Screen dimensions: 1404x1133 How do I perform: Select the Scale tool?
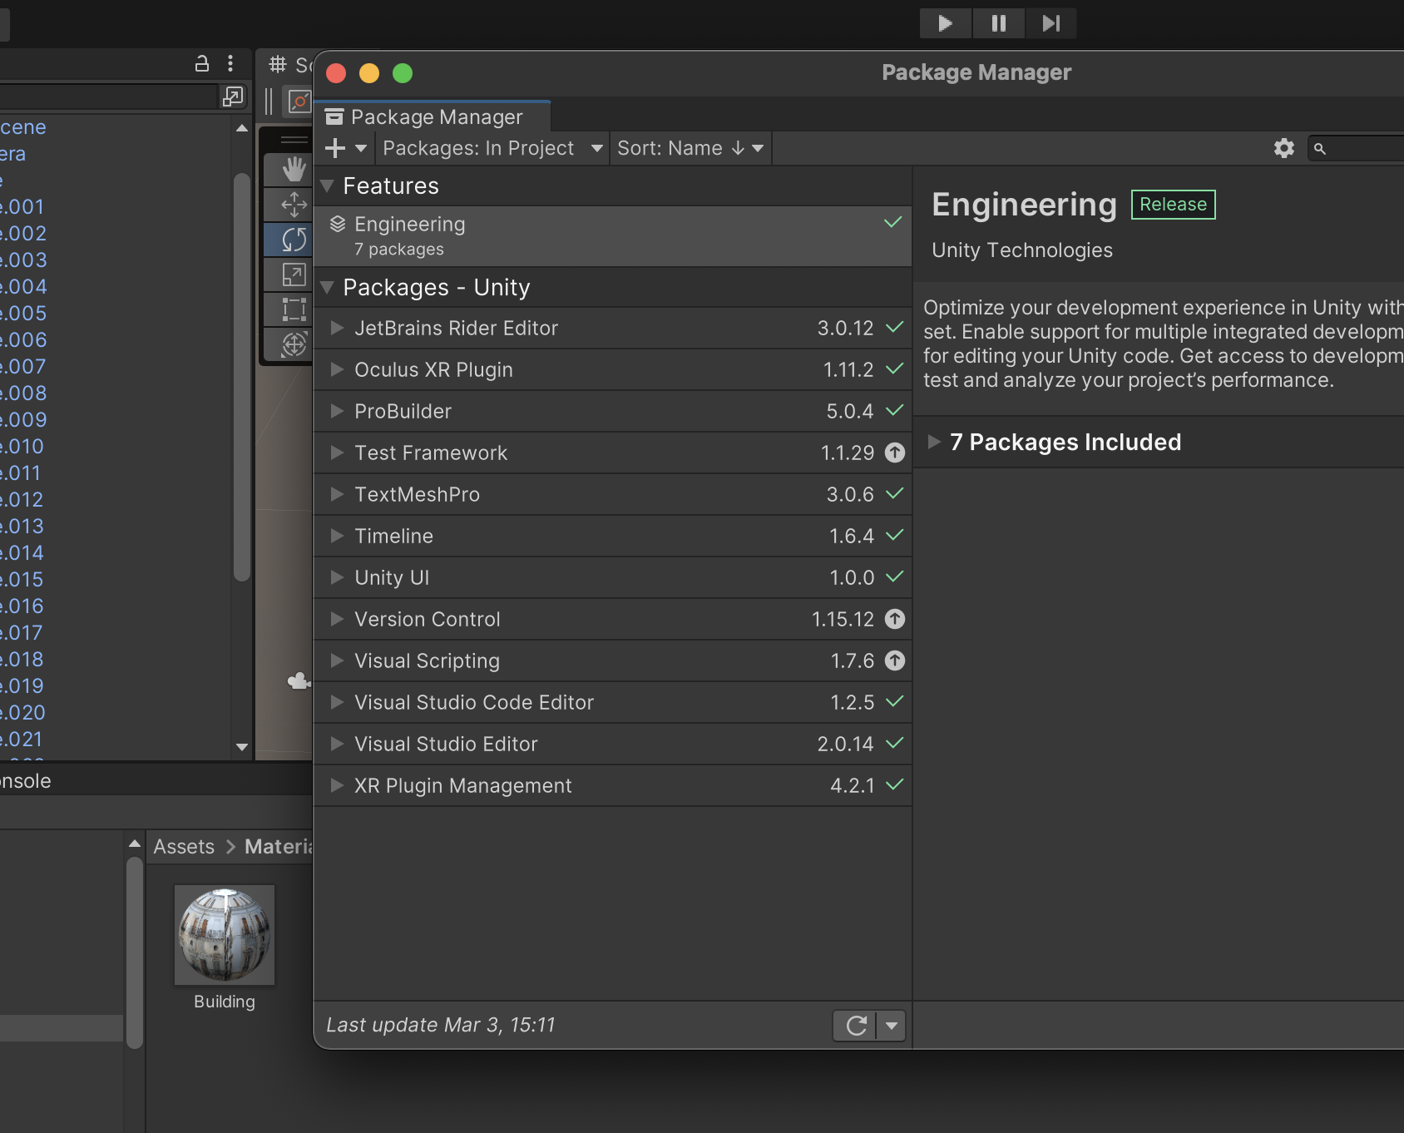[x=293, y=275]
